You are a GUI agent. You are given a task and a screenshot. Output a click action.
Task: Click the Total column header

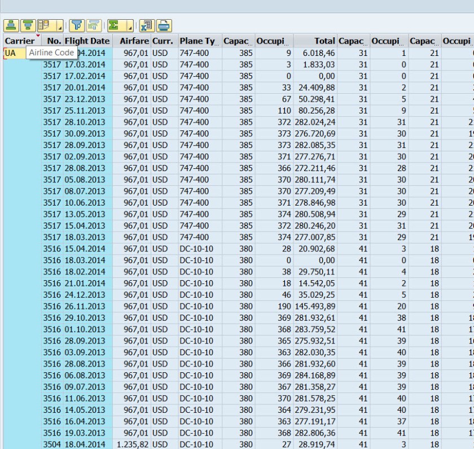click(x=324, y=41)
